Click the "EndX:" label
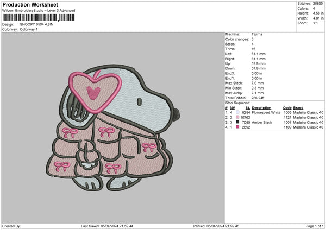The width and height of the screenshot is (326, 230). click(x=230, y=73)
